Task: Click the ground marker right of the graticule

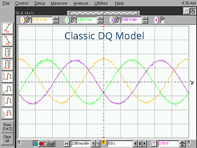Action: (x=192, y=82)
